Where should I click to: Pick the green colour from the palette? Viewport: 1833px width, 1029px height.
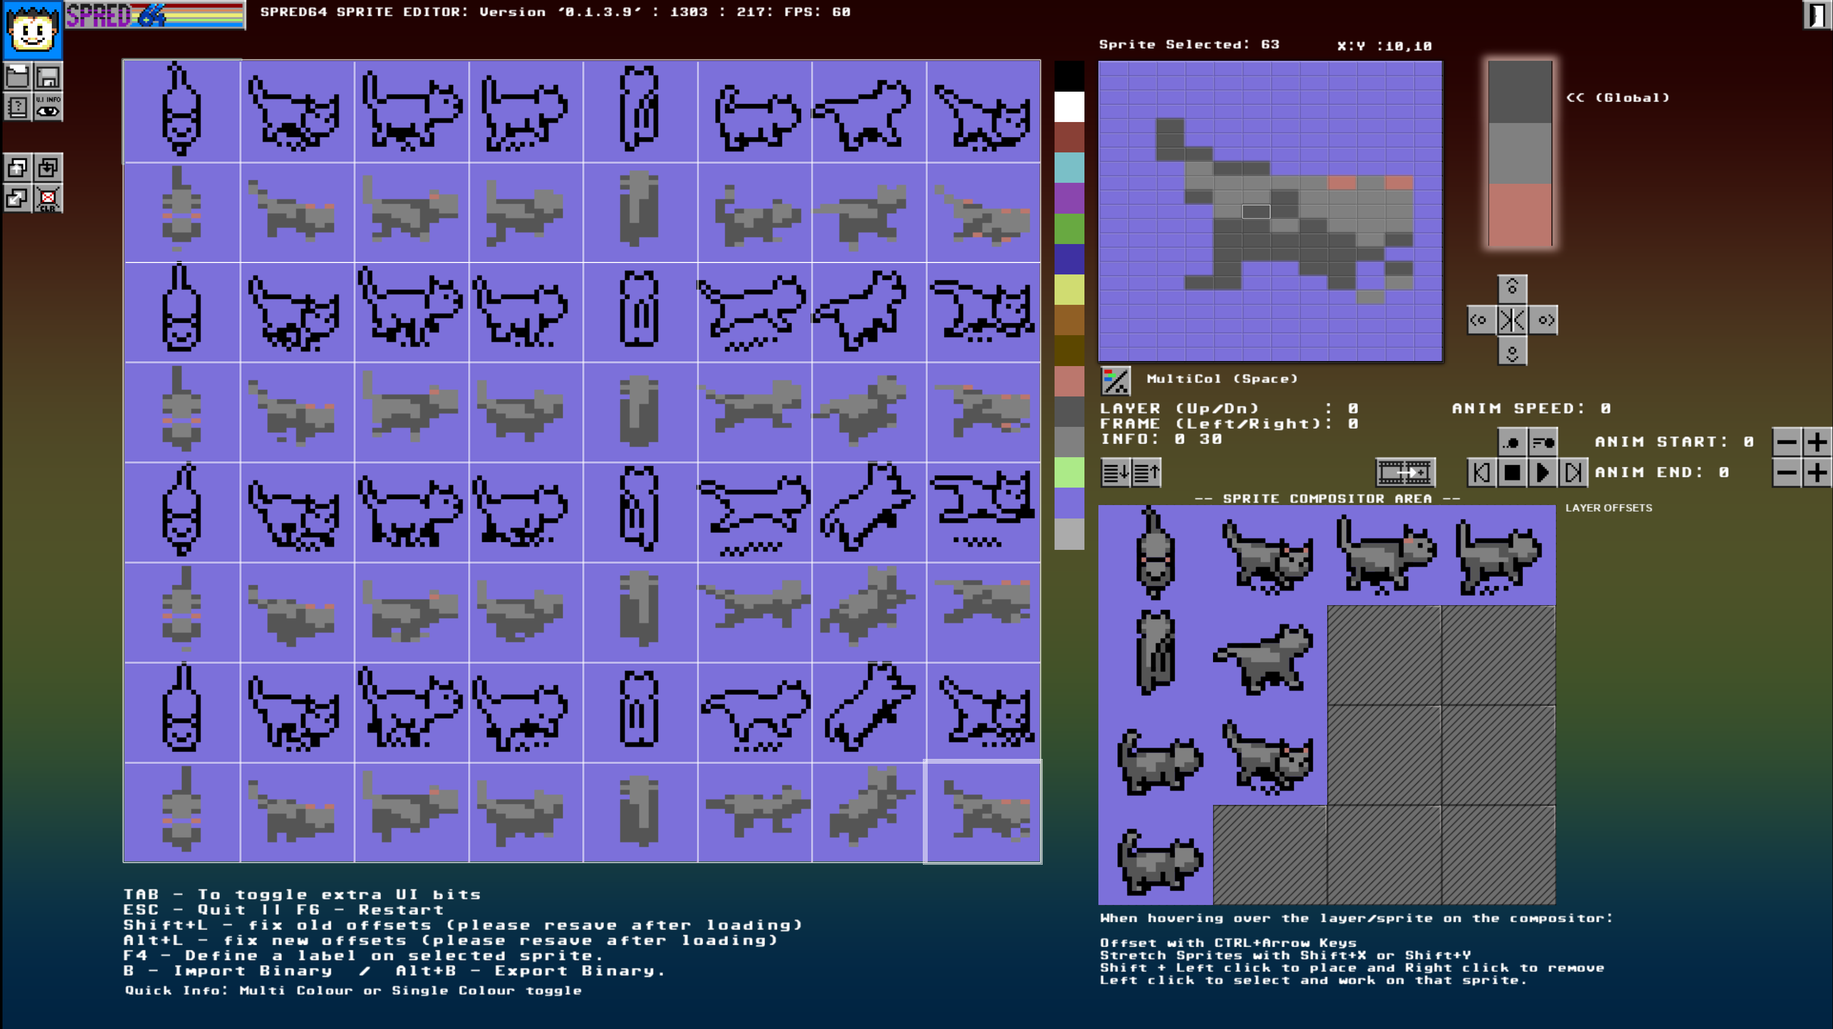[1069, 229]
